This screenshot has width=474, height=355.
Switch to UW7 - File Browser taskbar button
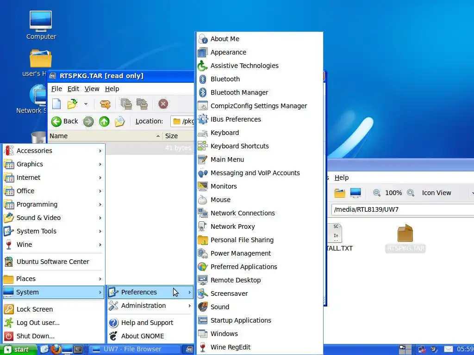pyautogui.click(x=135, y=349)
